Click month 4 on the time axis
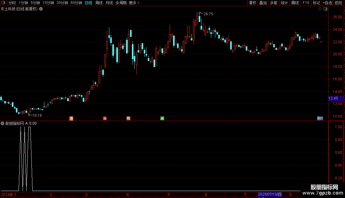The width and height of the screenshot is (345, 198). pyautogui.click(x=128, y=195)
